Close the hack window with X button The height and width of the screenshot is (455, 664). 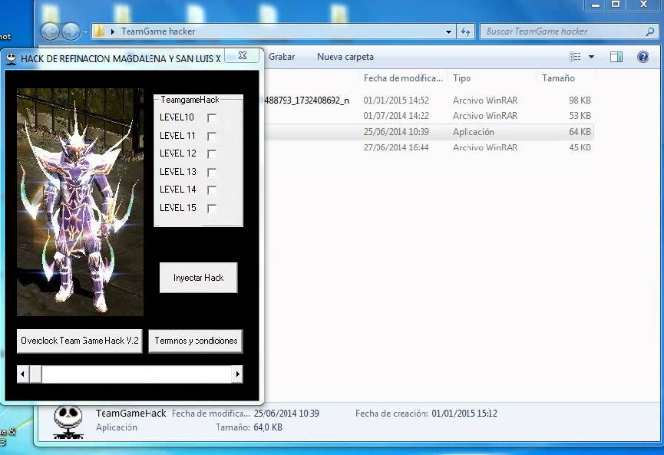click(x=243, y=55)
